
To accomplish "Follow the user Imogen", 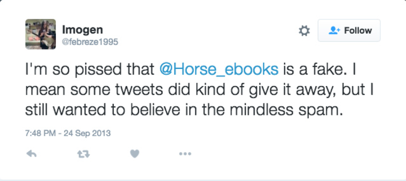I will 349,30.
